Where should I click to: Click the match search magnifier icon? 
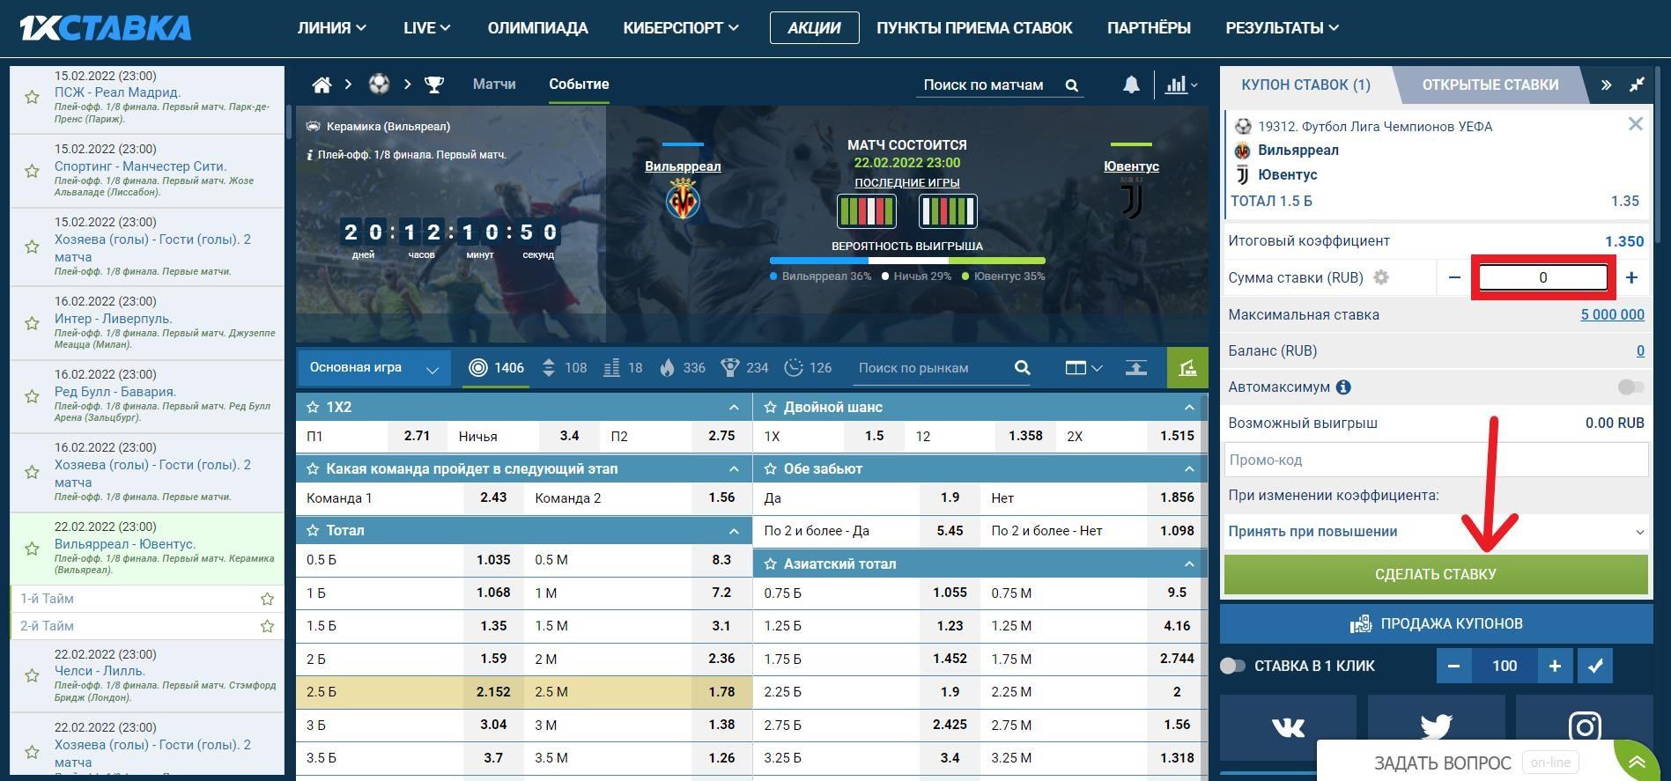(x=1072, y=85)
